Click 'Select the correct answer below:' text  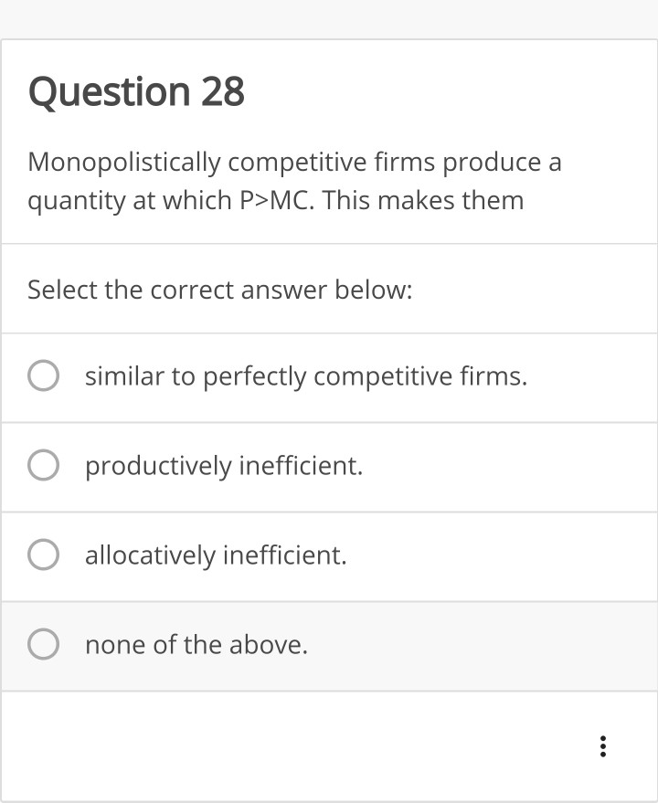pos(219,290)
